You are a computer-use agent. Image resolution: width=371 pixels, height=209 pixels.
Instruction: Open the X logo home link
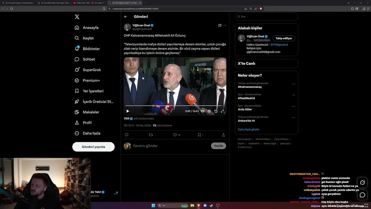pos(77,17)
